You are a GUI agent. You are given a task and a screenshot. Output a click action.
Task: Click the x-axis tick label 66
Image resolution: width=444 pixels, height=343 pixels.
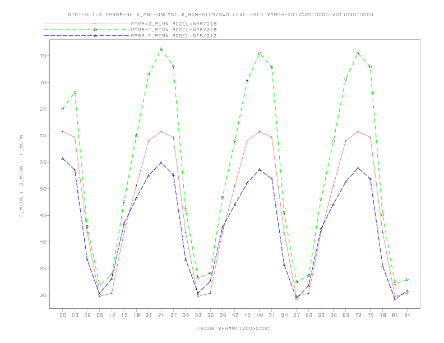pyautogui.click(x=334, y=315)
